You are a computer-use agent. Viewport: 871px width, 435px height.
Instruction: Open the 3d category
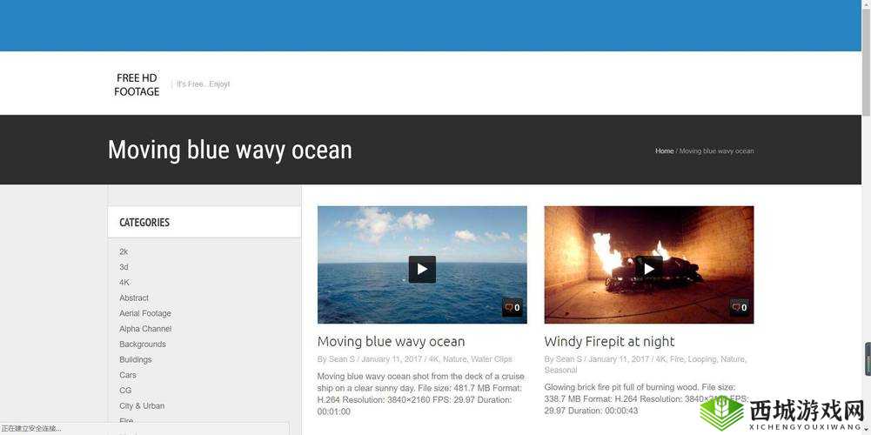pos(124,267)
